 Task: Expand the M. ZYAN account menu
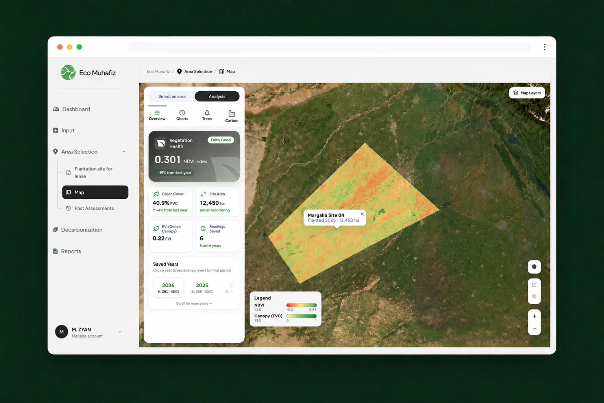pos(120,332)
